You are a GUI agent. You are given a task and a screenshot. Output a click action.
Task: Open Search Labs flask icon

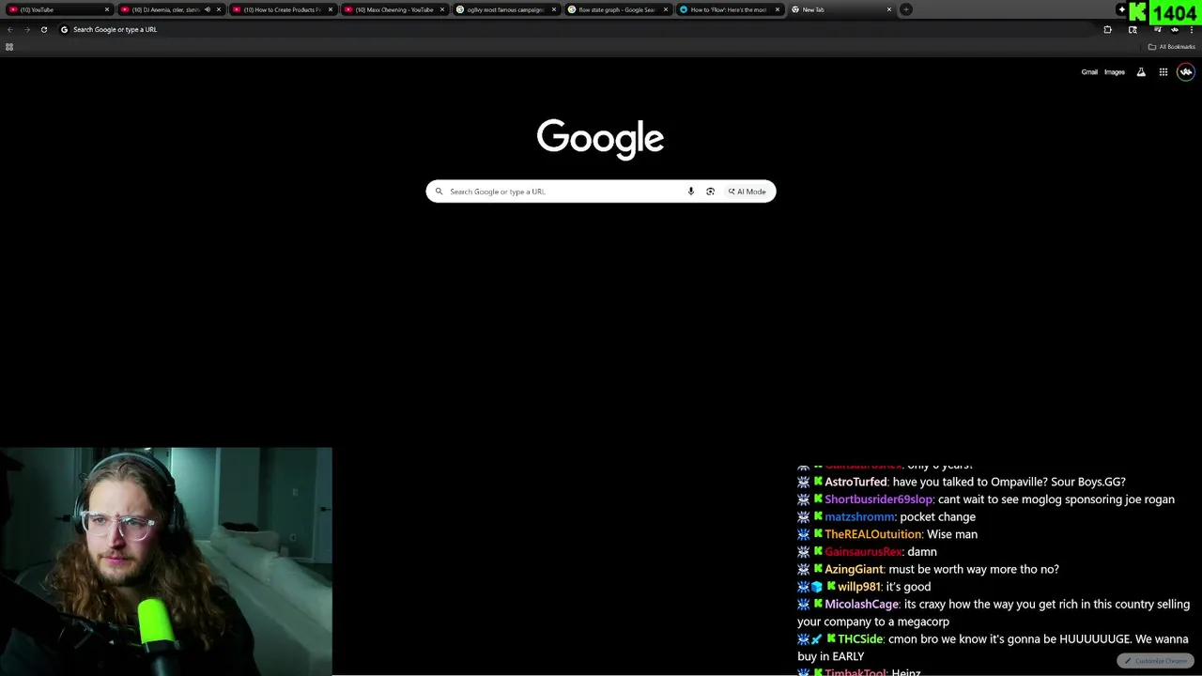point(1141,72)
